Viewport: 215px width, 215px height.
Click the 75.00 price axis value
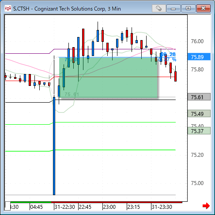coord(197,183)
